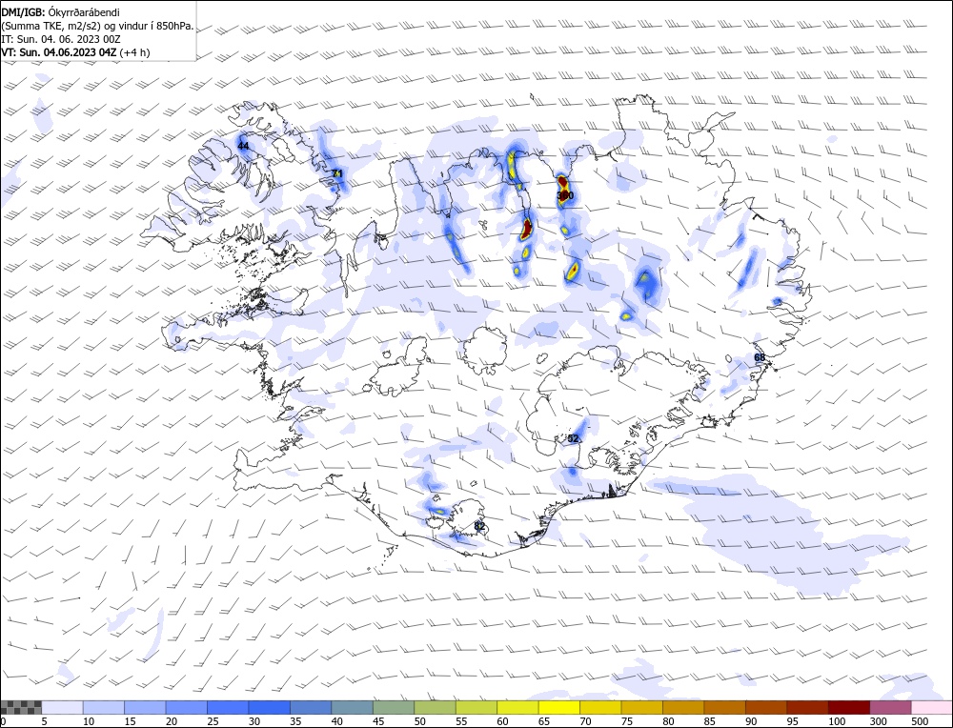Click the map value label 52
The width and height of the screenshot is (953, 728).
coord(573,438)
